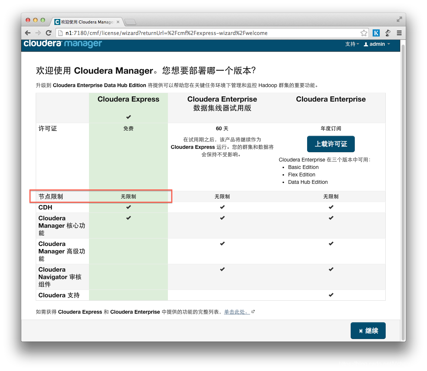Click 无限制 in the trial edition column
The height and width of the screenshot is (371, 427).
(222, 196)
